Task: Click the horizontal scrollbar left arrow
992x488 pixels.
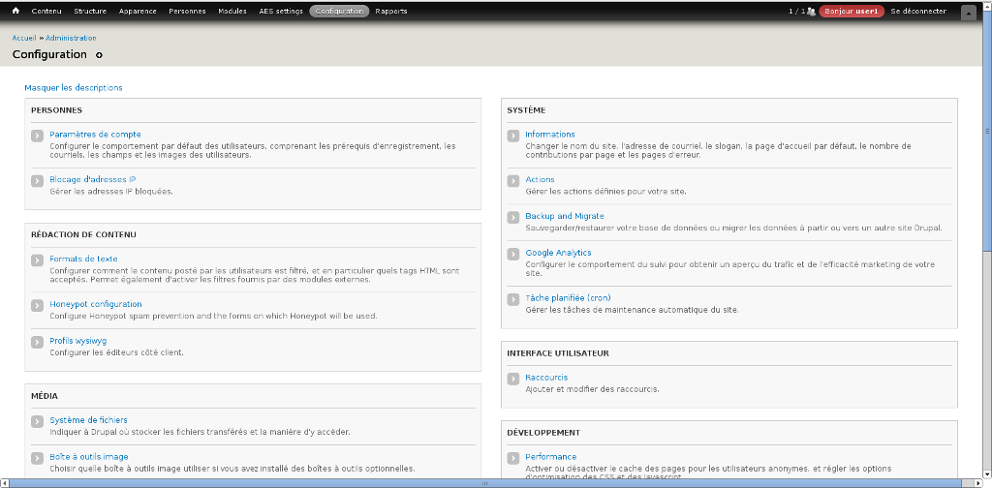Action: 5,483
